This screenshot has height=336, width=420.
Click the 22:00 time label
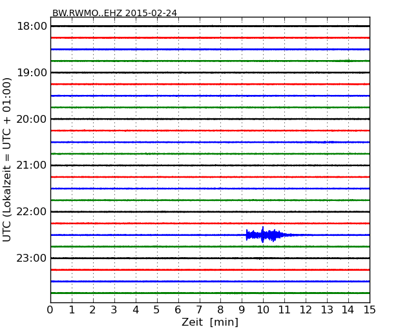click(x=32, y=212)
